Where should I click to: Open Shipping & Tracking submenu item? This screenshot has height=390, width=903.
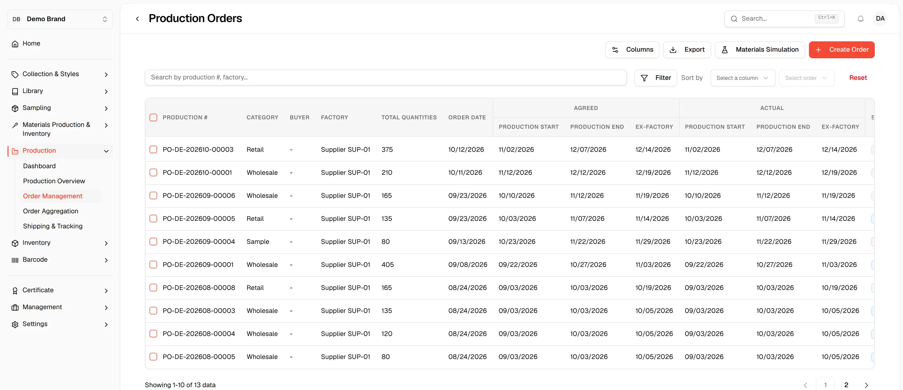tap(53, 226)
